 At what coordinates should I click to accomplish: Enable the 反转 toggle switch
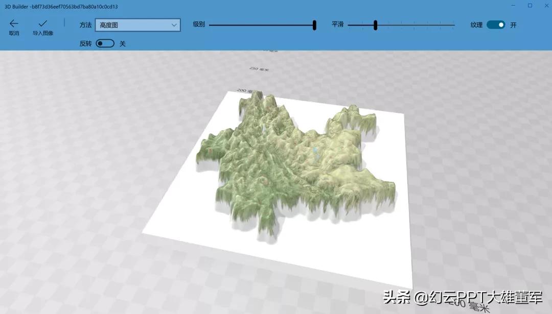tap(105, 43)
